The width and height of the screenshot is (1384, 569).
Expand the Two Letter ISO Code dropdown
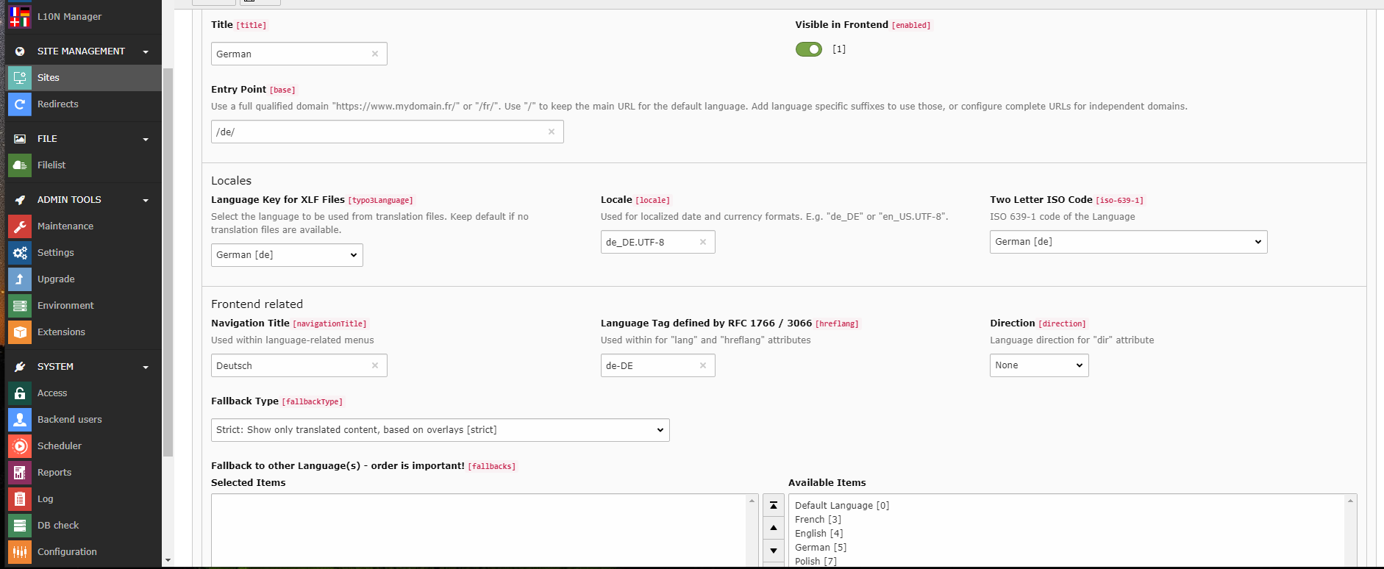pos(1127,242)
